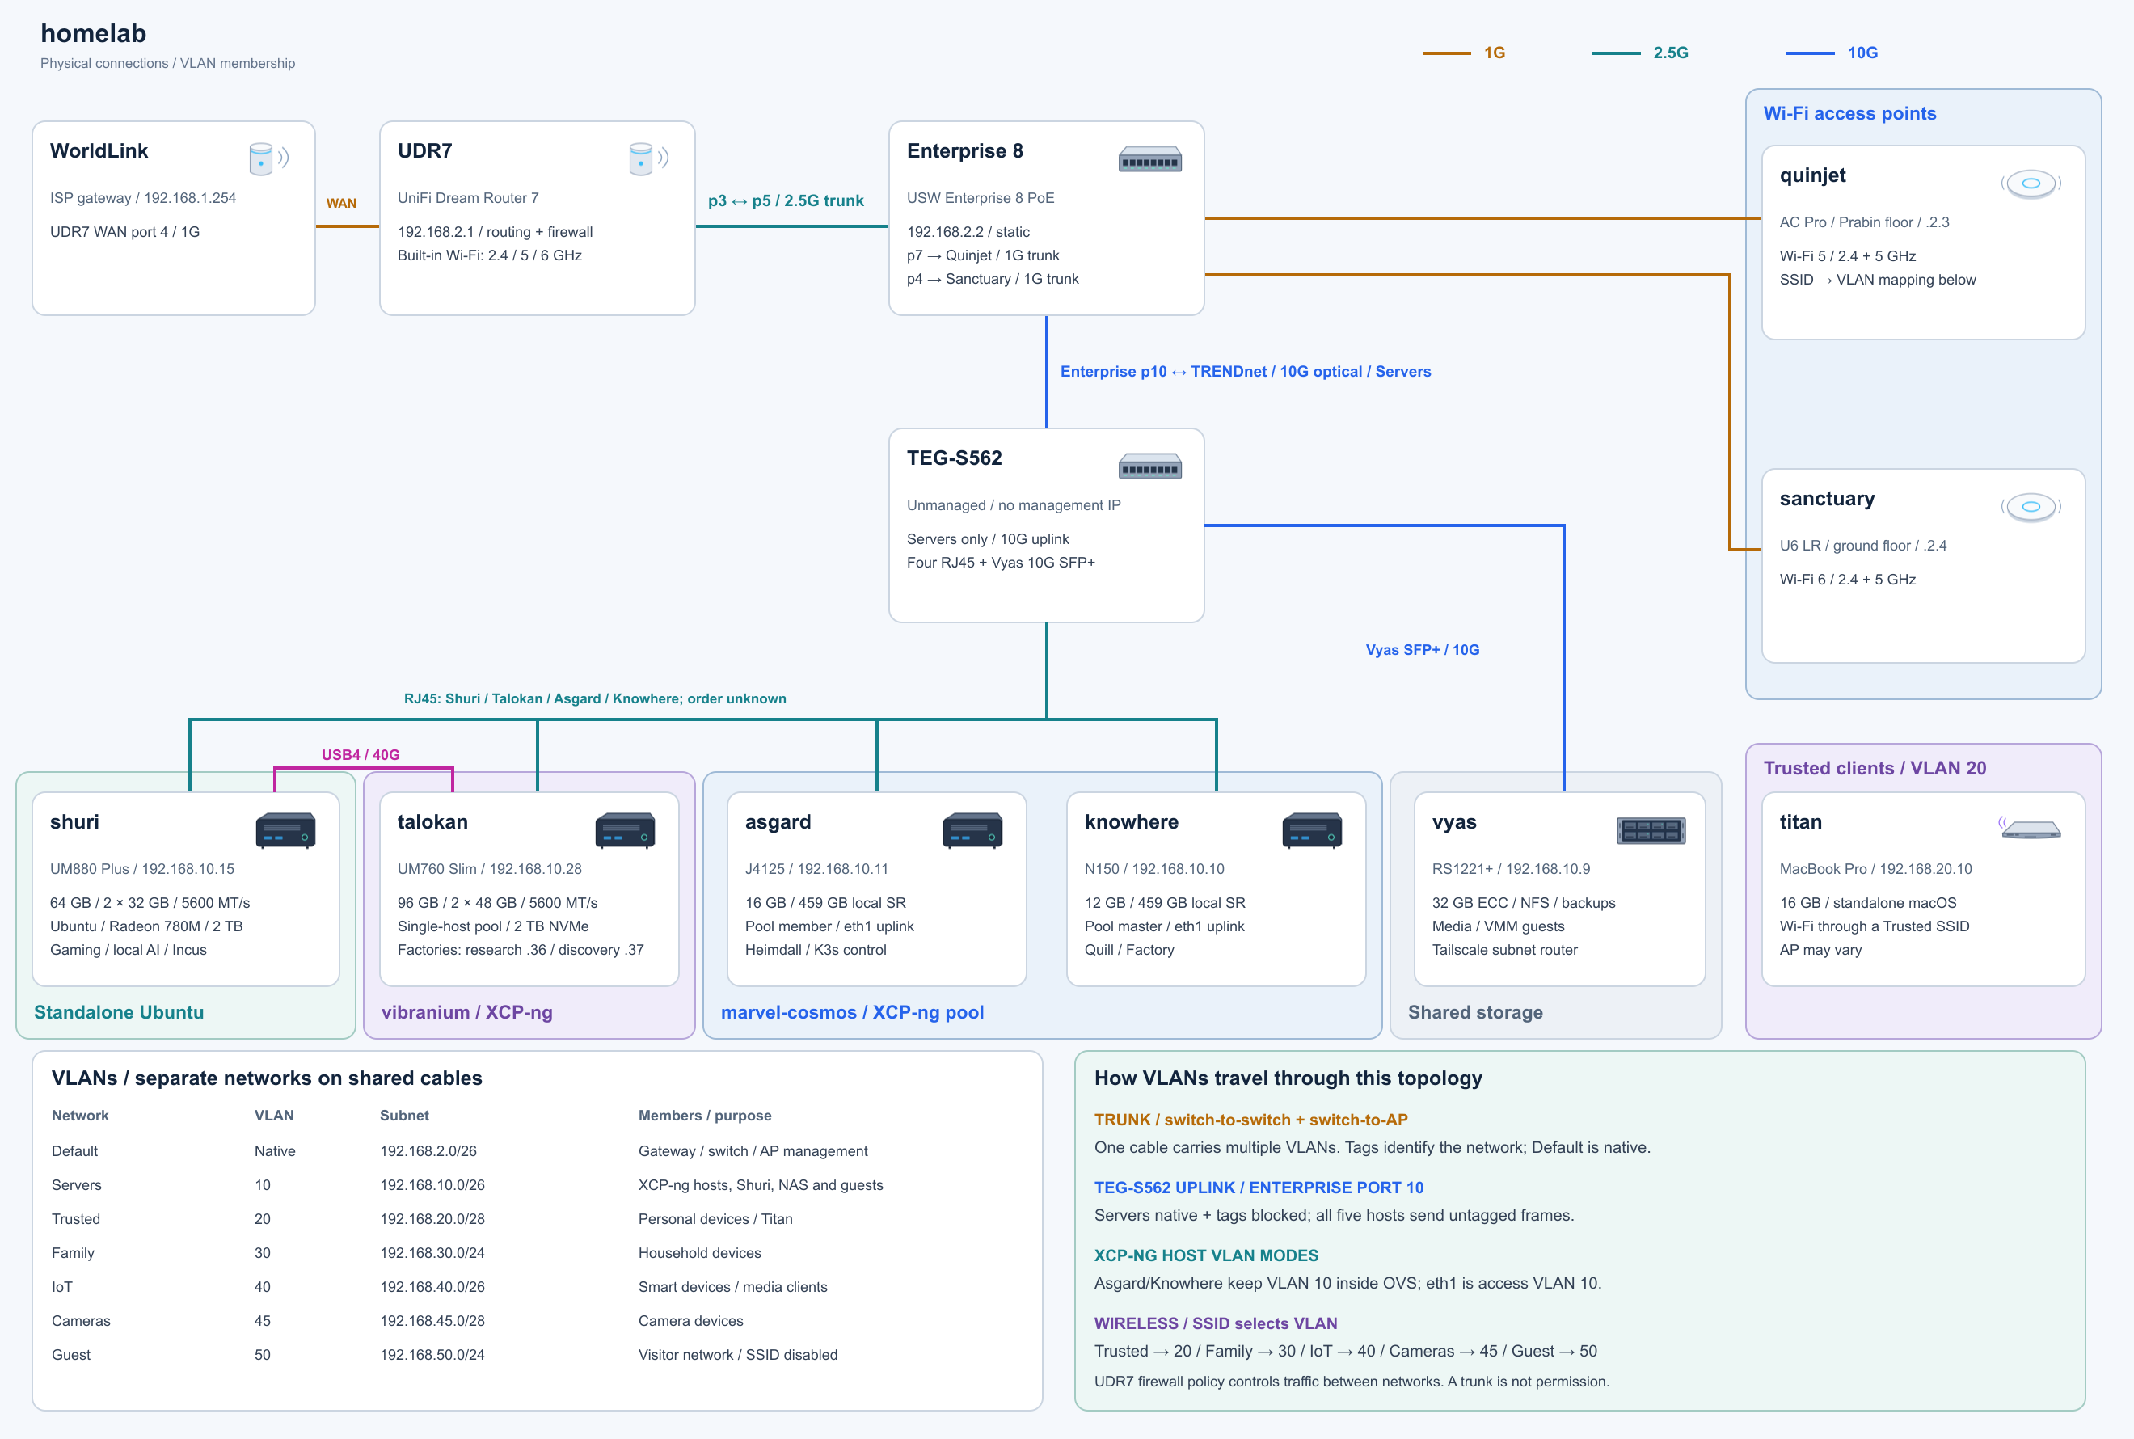2134x1439 pixels.
Task: Click the WorldLink gateway device icon
Action: click(269, 158)
